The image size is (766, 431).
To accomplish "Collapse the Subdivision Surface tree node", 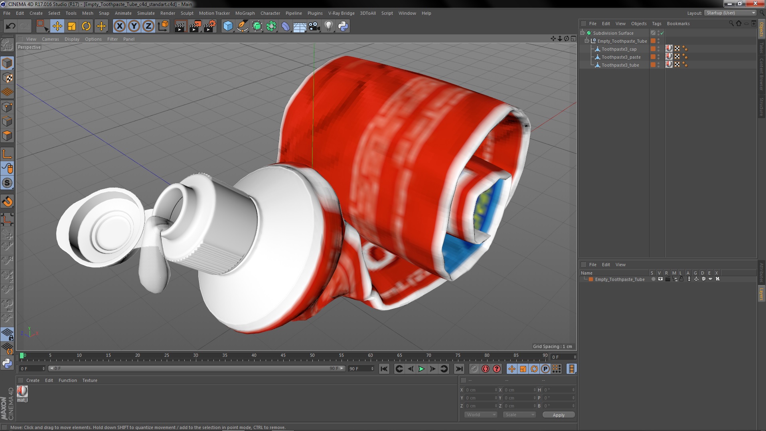I will coord(582,33).
